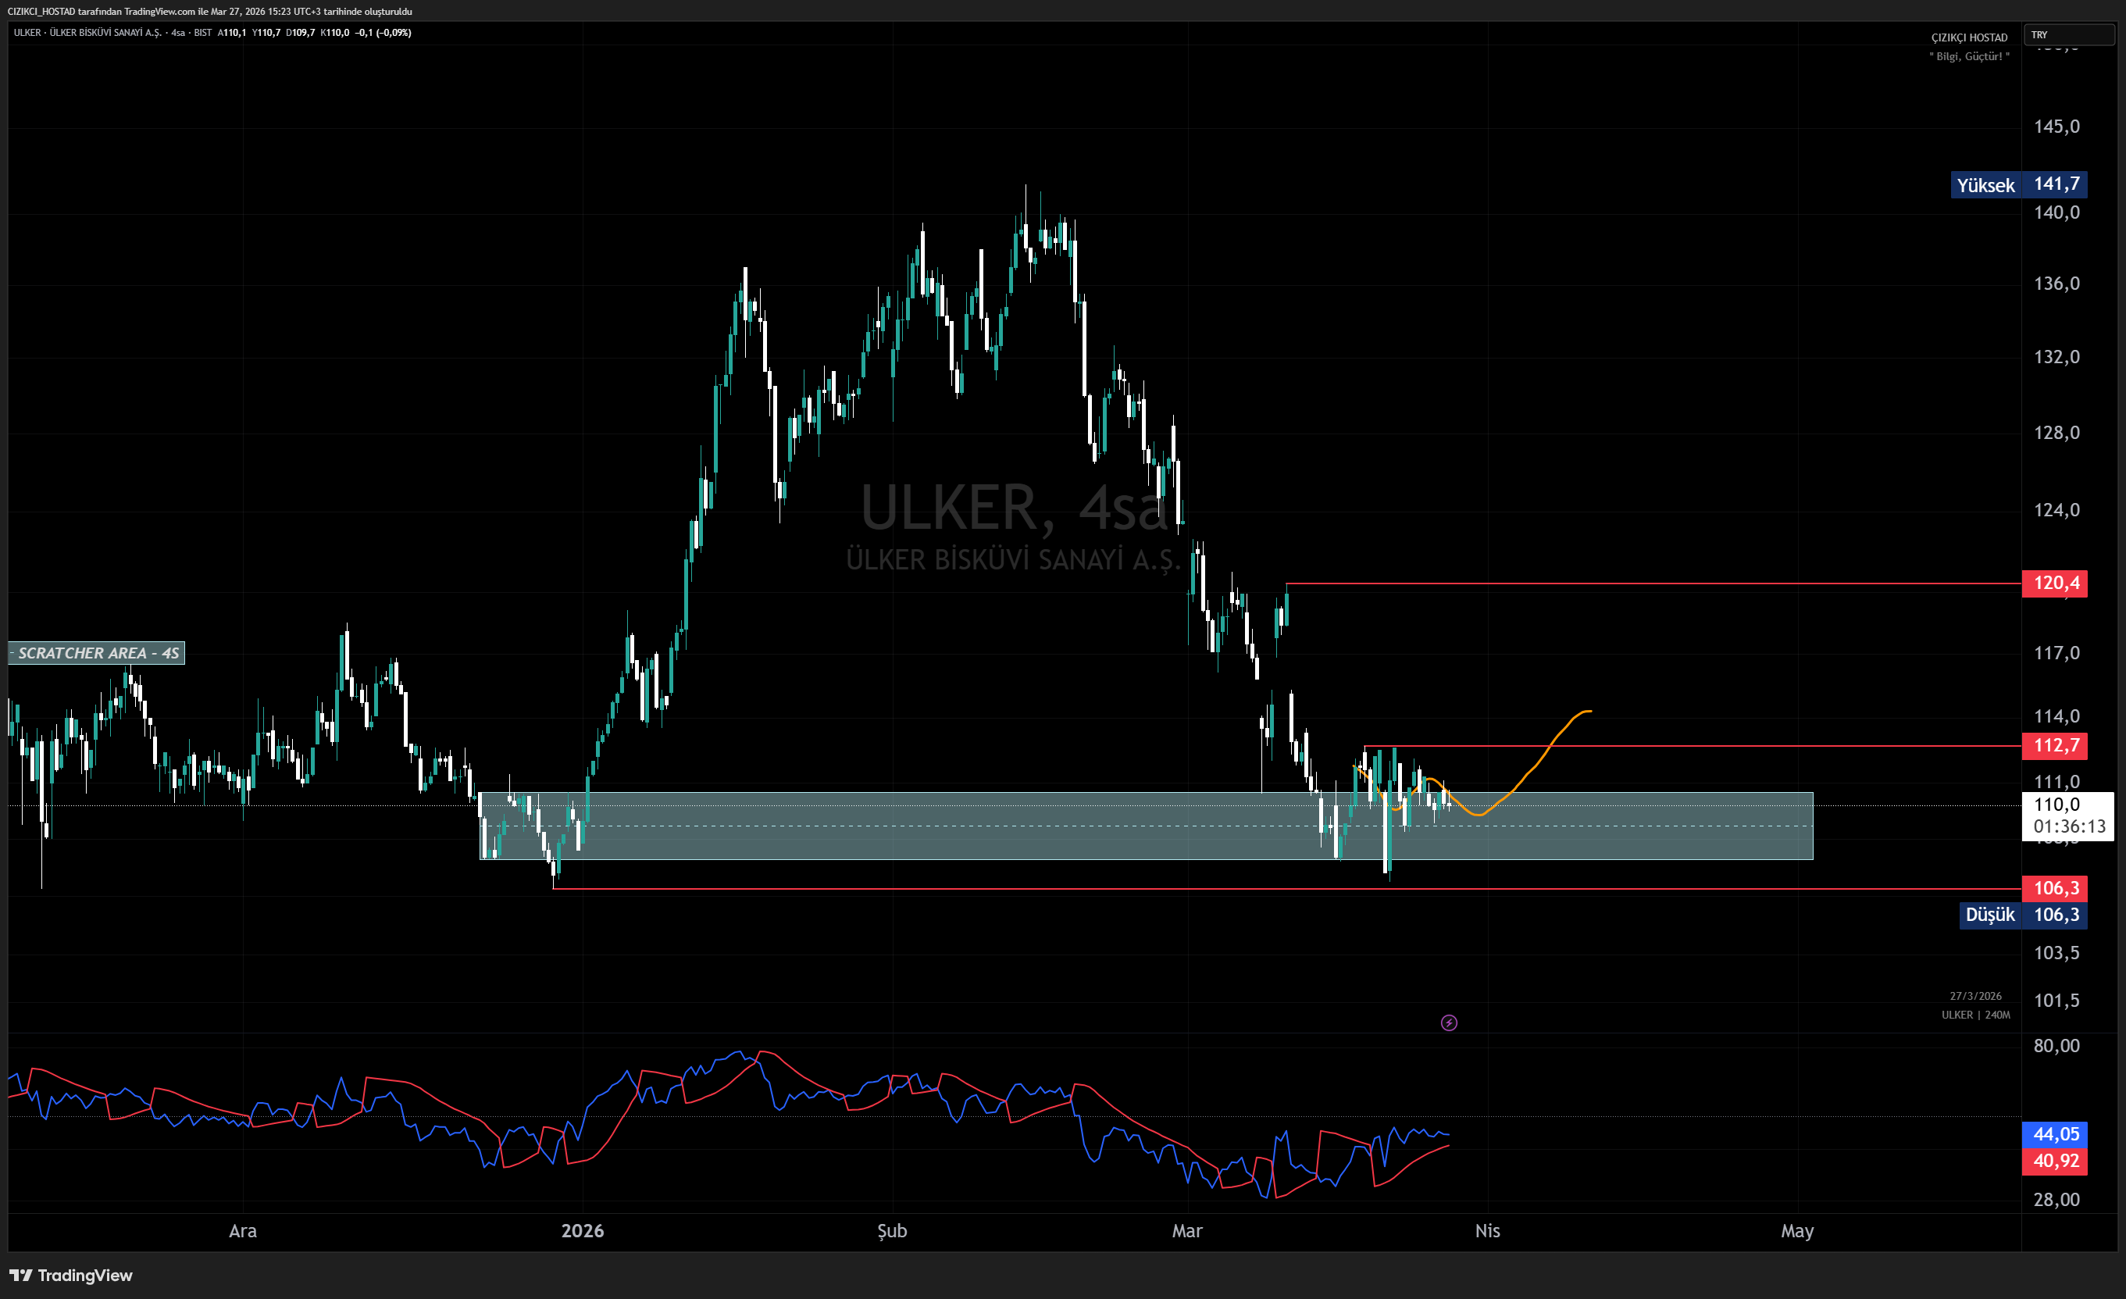Click the ÇIZIKÇI HOSTAD author text
The height and width of the screenshot is (1299, 2126).
coord(1969,38)
